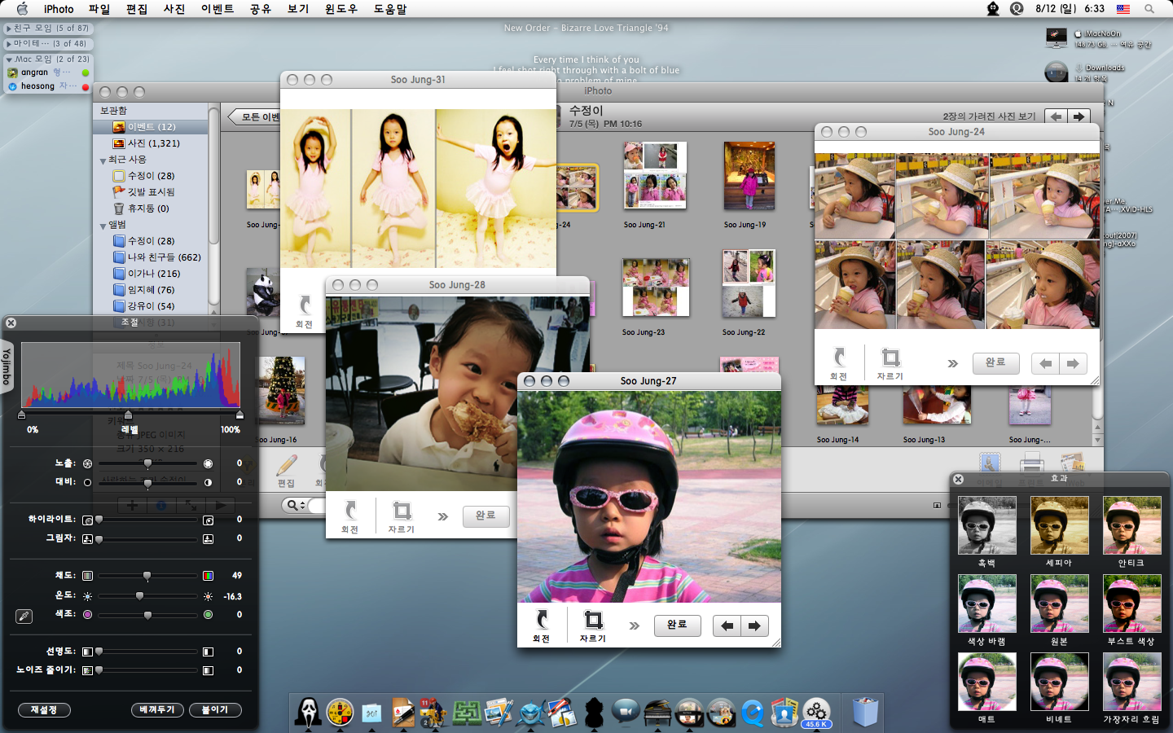
Task: Click the 채도 saturation slider handle
Action: 147,576
